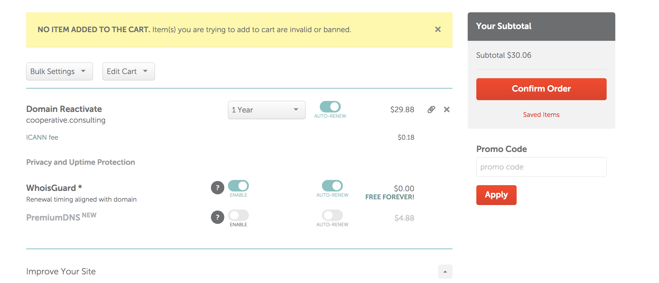Open the Bulk Settings dropdown
The height and width of the screenshot is (283, 659).
pyautogui.click(x=59, y=71)
